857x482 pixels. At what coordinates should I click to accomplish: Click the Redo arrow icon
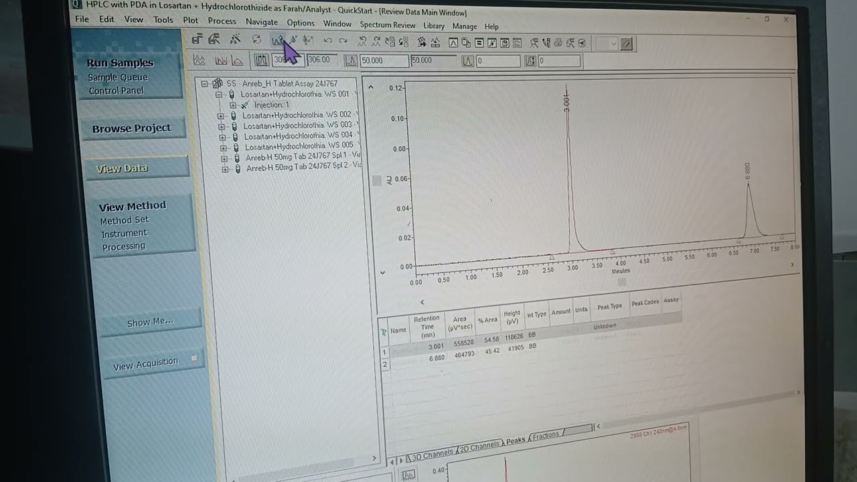click(343, 41)
